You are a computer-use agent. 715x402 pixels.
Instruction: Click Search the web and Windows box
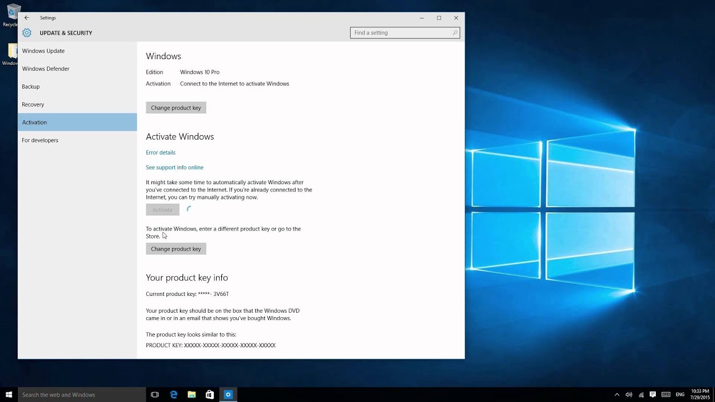[82, 395]
